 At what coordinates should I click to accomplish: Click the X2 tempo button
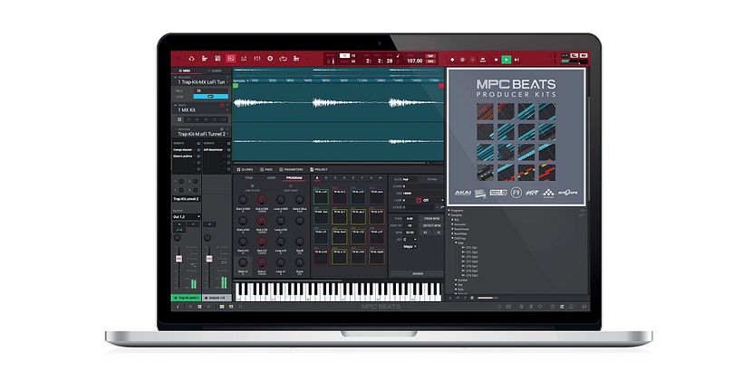click(426, 232)
